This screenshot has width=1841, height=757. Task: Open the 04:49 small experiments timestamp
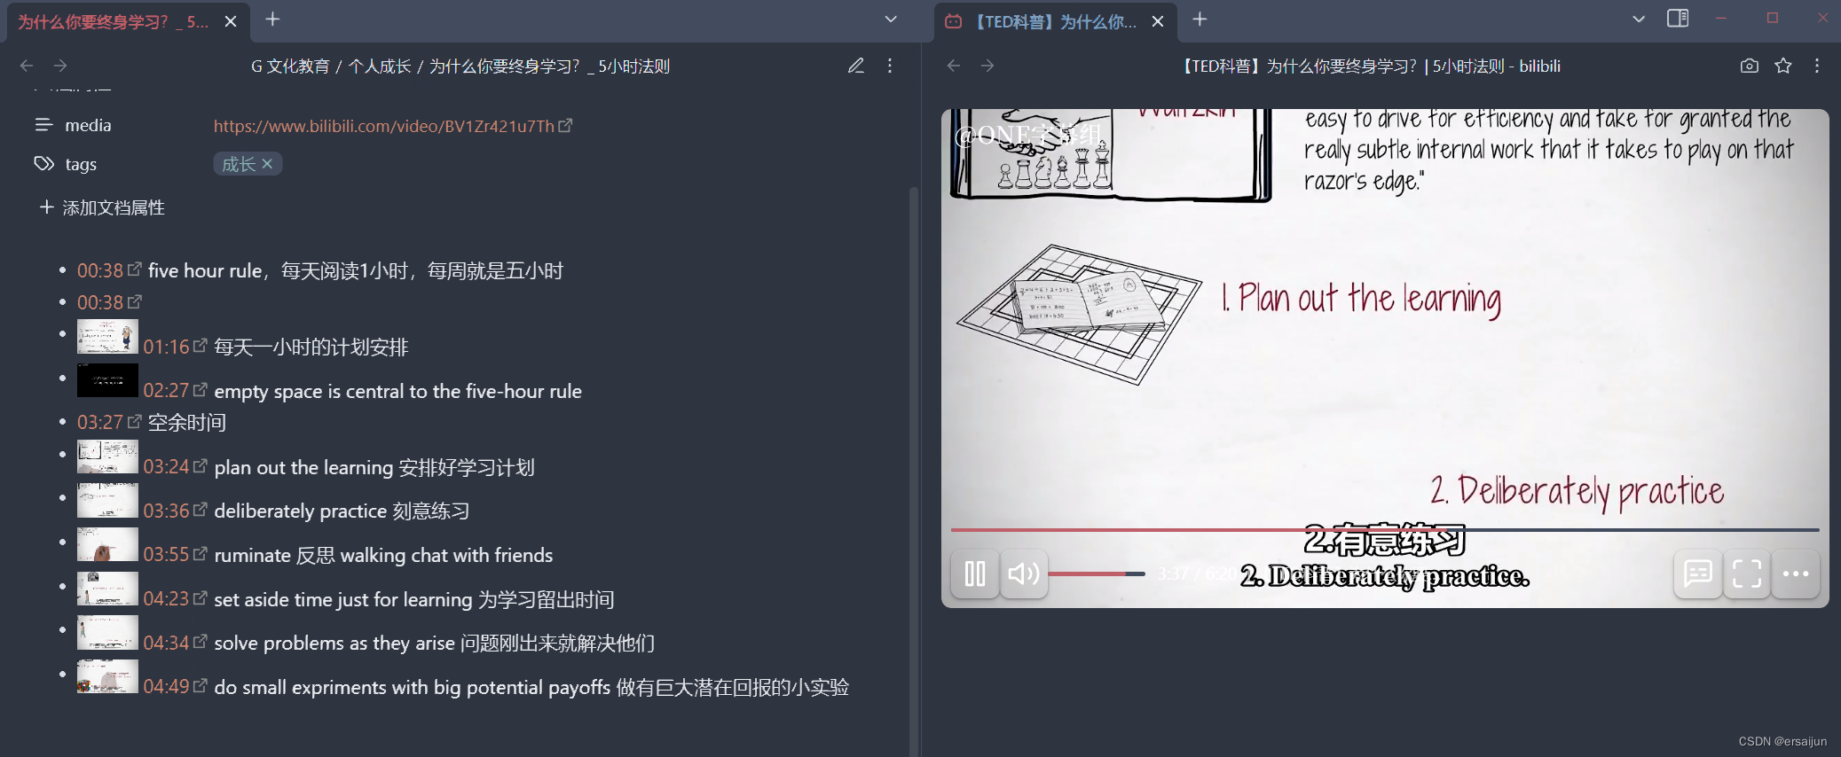click(x=166, y=687)
